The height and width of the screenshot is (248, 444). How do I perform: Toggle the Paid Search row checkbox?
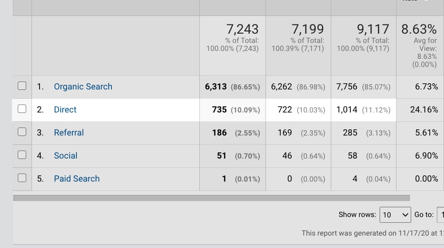click(22, 178)
